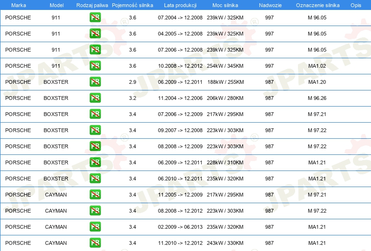Viewport: 371px width, 251px height.
Task: Click fuel icon in Cayman 02.2009 row
Action: [95, 227]
